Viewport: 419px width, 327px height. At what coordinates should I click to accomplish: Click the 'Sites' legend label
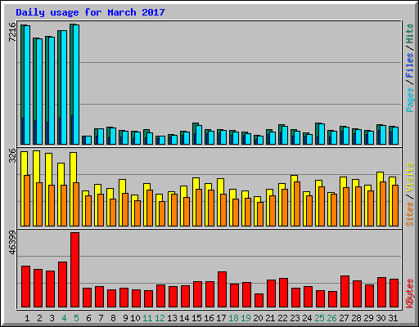(410, 214)
